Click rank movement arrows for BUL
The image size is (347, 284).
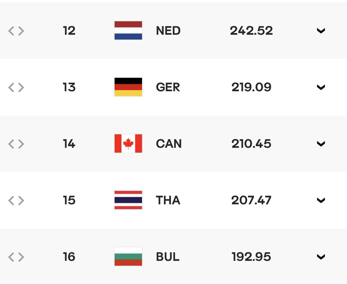16,257
